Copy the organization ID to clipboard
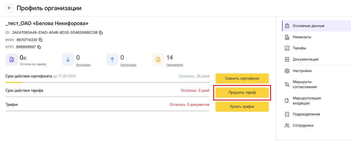Viewport: 353px width, 141px height. pyautogui.click(x=101, y=33)
